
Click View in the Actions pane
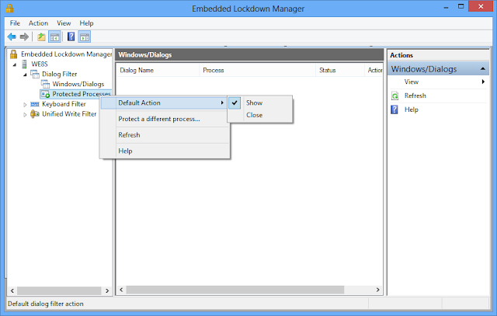(x=412, y=82)
